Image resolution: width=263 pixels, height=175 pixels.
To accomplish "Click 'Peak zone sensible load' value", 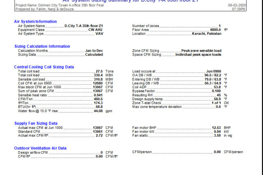I will tap(201, 51).
